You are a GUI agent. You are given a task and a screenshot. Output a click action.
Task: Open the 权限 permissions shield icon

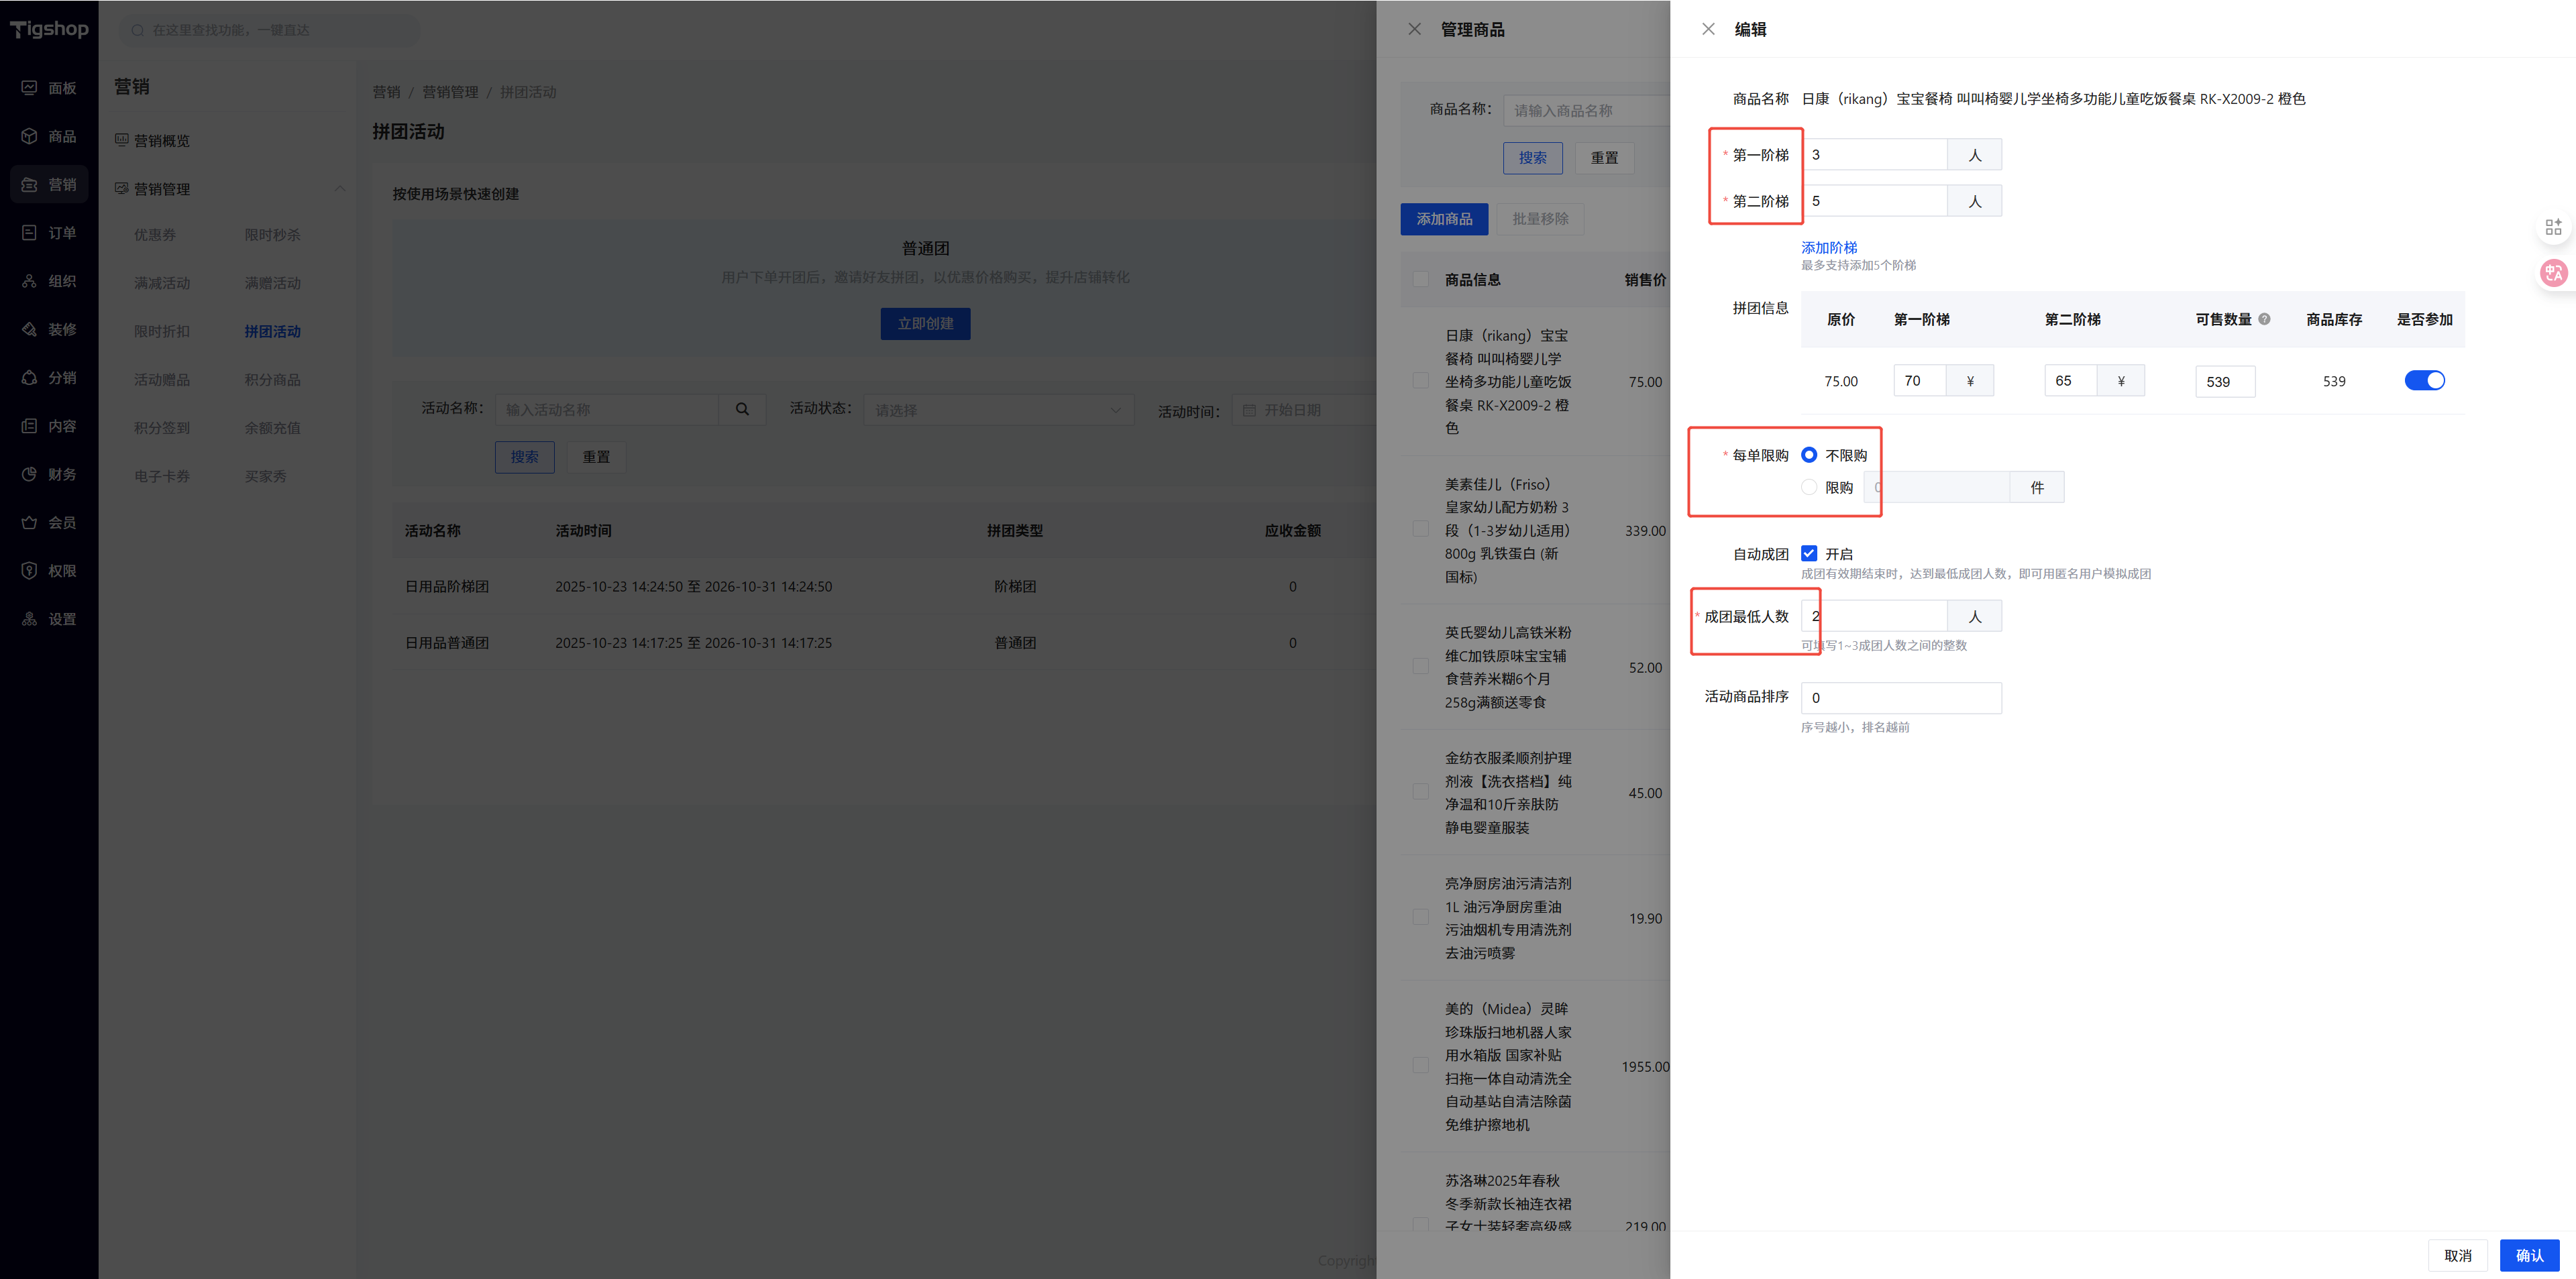(x=29, y=571)
